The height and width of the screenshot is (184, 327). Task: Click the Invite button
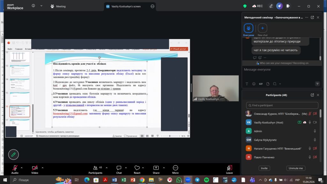pyautogui.click(x=264, y=168)
